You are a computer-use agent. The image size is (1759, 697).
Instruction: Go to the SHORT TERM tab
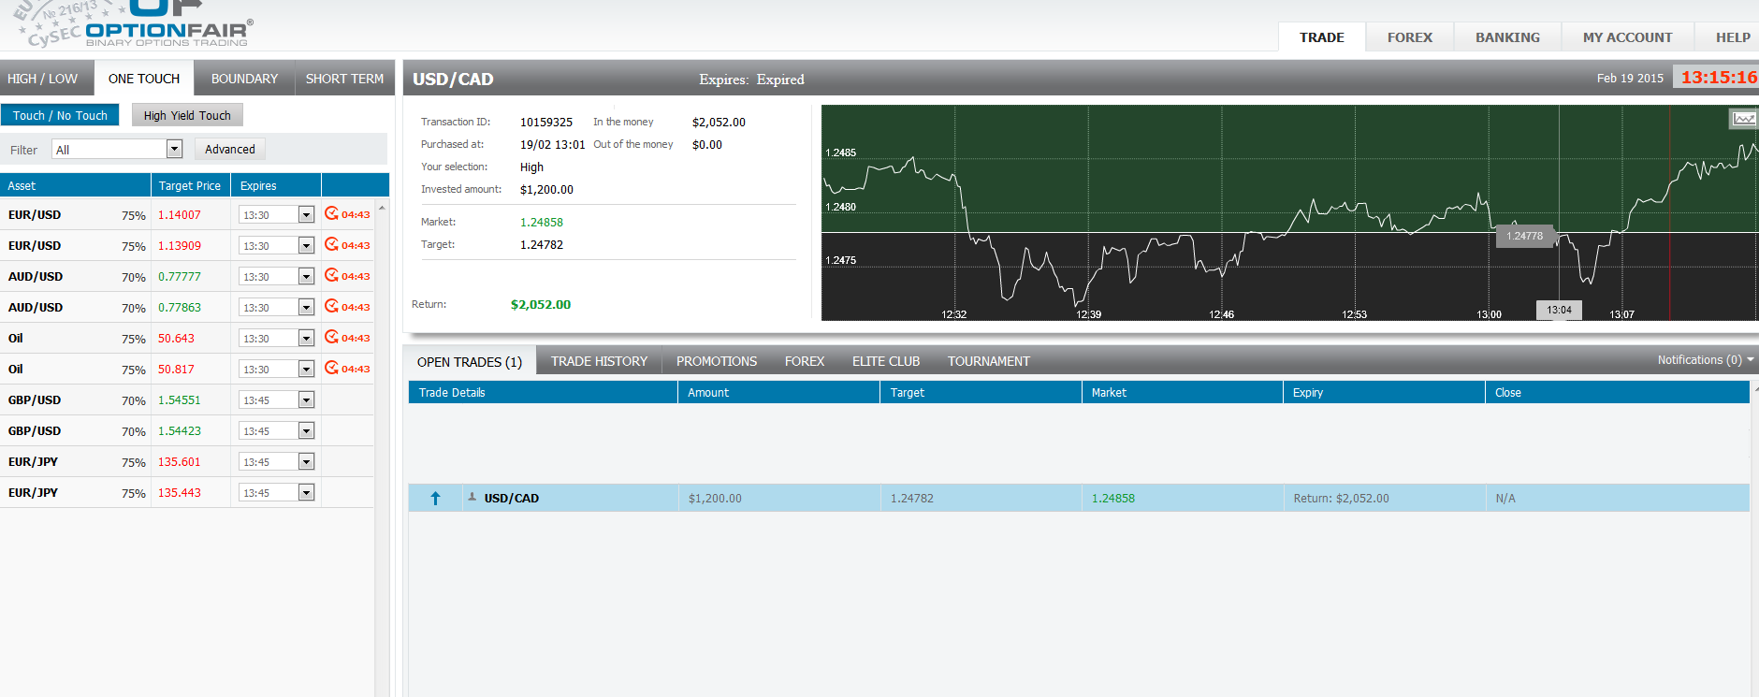click(x=344, y=79)
